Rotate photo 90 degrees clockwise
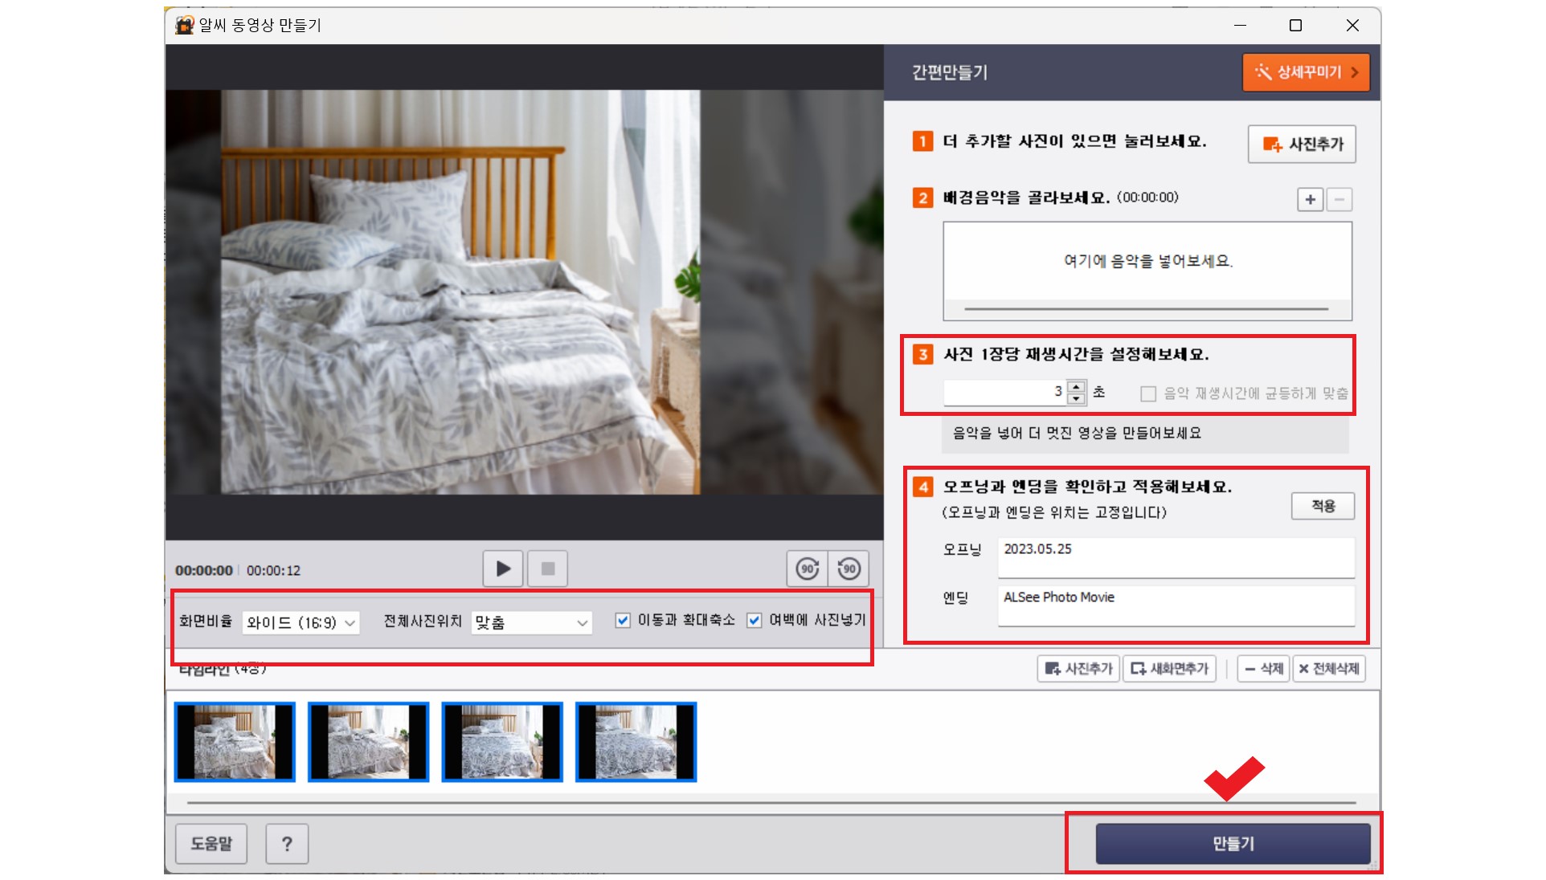Image resolution: width=1546 pixels, height=880 pixels. point(807,569)
